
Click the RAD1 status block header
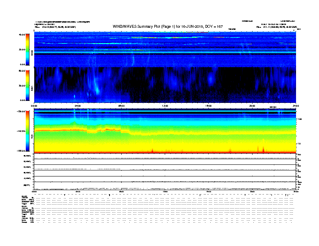pos(25,207)
